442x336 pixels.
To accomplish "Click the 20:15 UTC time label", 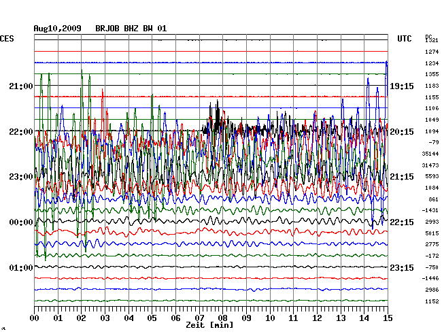I will (402, 132).
